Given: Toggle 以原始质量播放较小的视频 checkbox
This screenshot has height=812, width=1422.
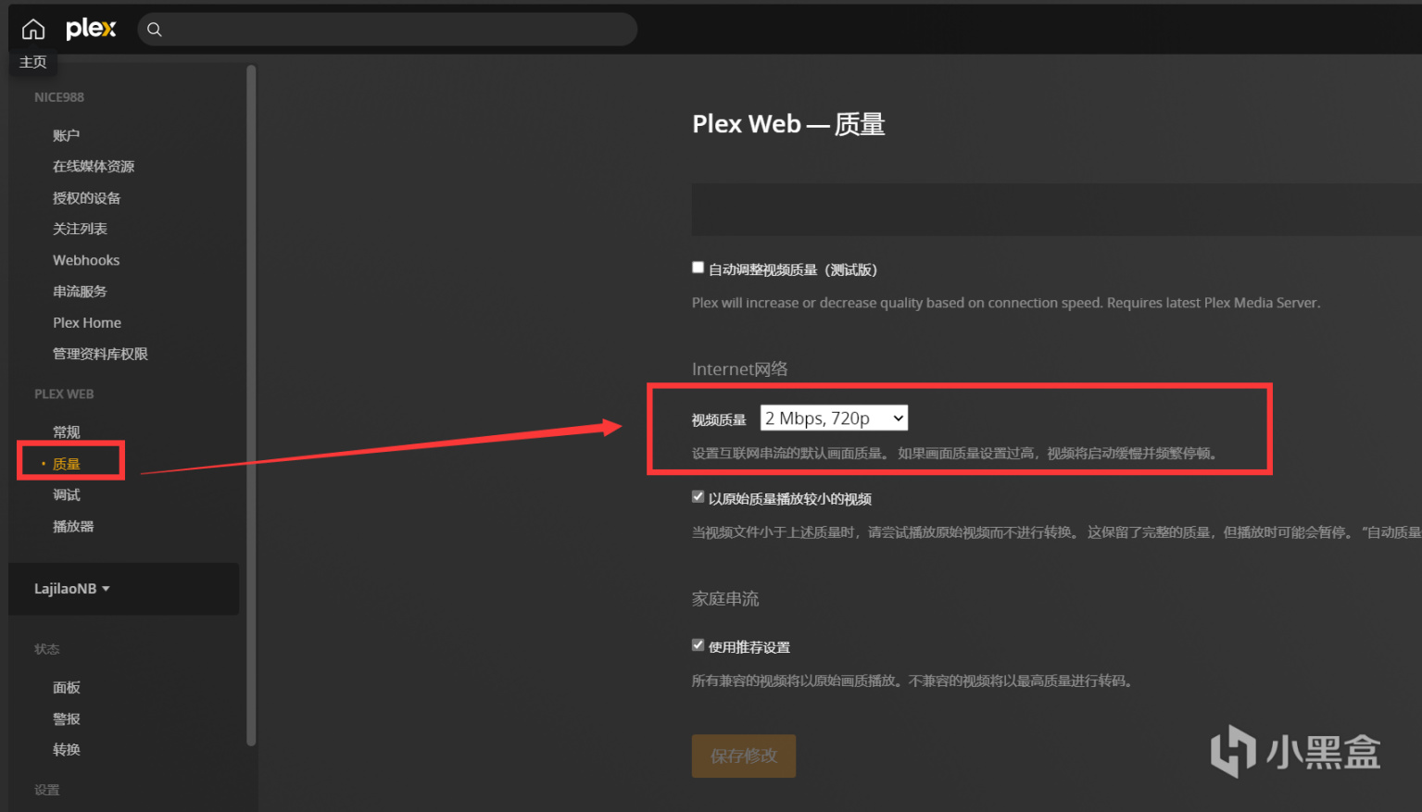Looking at the screenshot, I should [698, 497].
